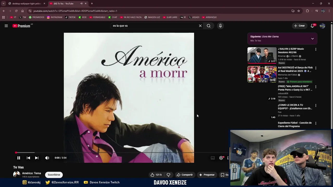Go to the YouTube Premium home logo
Image resolution: width=333 pixels, height=187 pixels.
[21, 26]
